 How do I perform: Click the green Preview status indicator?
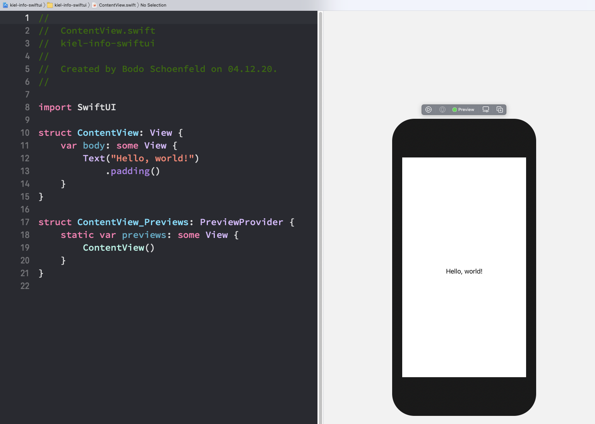(x=455, y=109)
